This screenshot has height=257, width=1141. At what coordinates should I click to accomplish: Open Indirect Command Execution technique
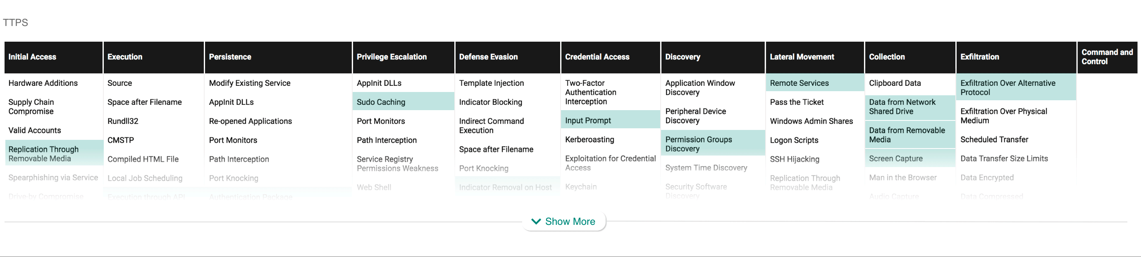(x=491, y=126)
